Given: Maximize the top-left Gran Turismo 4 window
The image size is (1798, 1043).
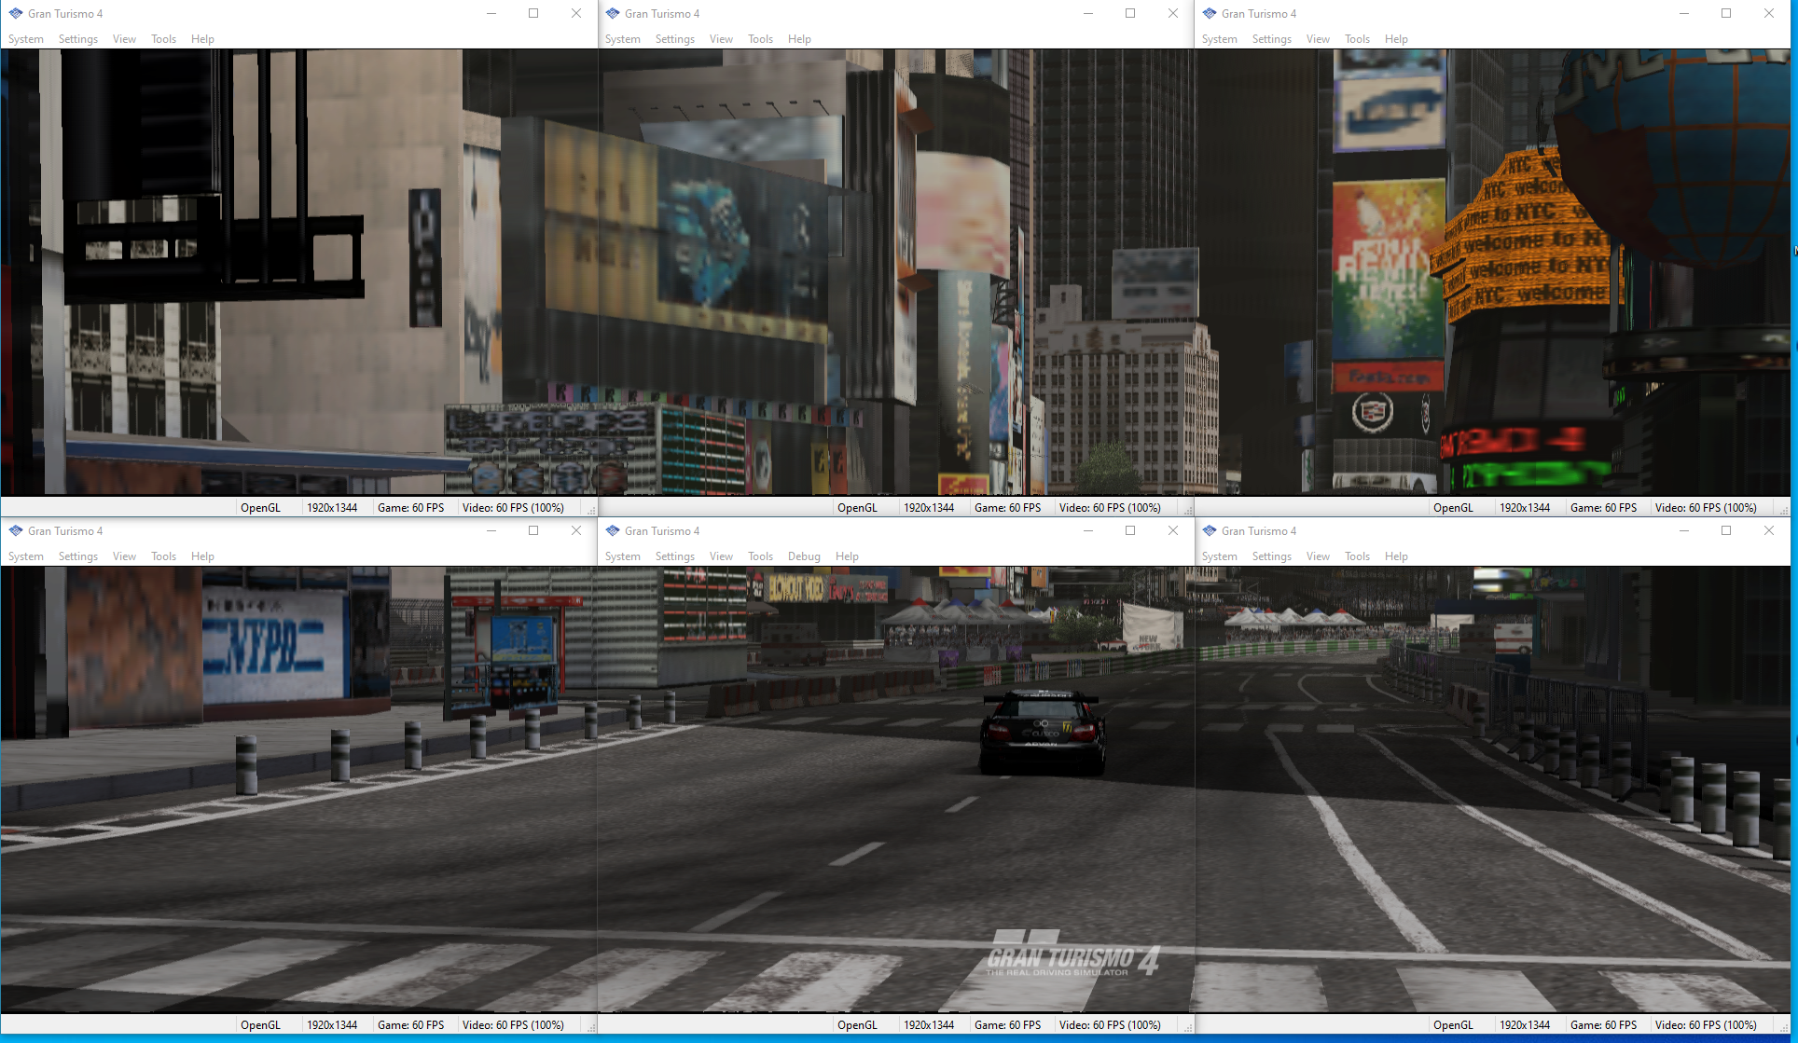Looking at the screenshot, I should [x=533, y=13].
